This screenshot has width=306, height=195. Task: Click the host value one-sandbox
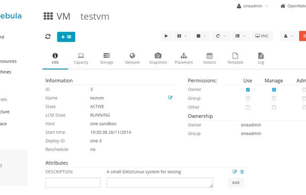103,124
